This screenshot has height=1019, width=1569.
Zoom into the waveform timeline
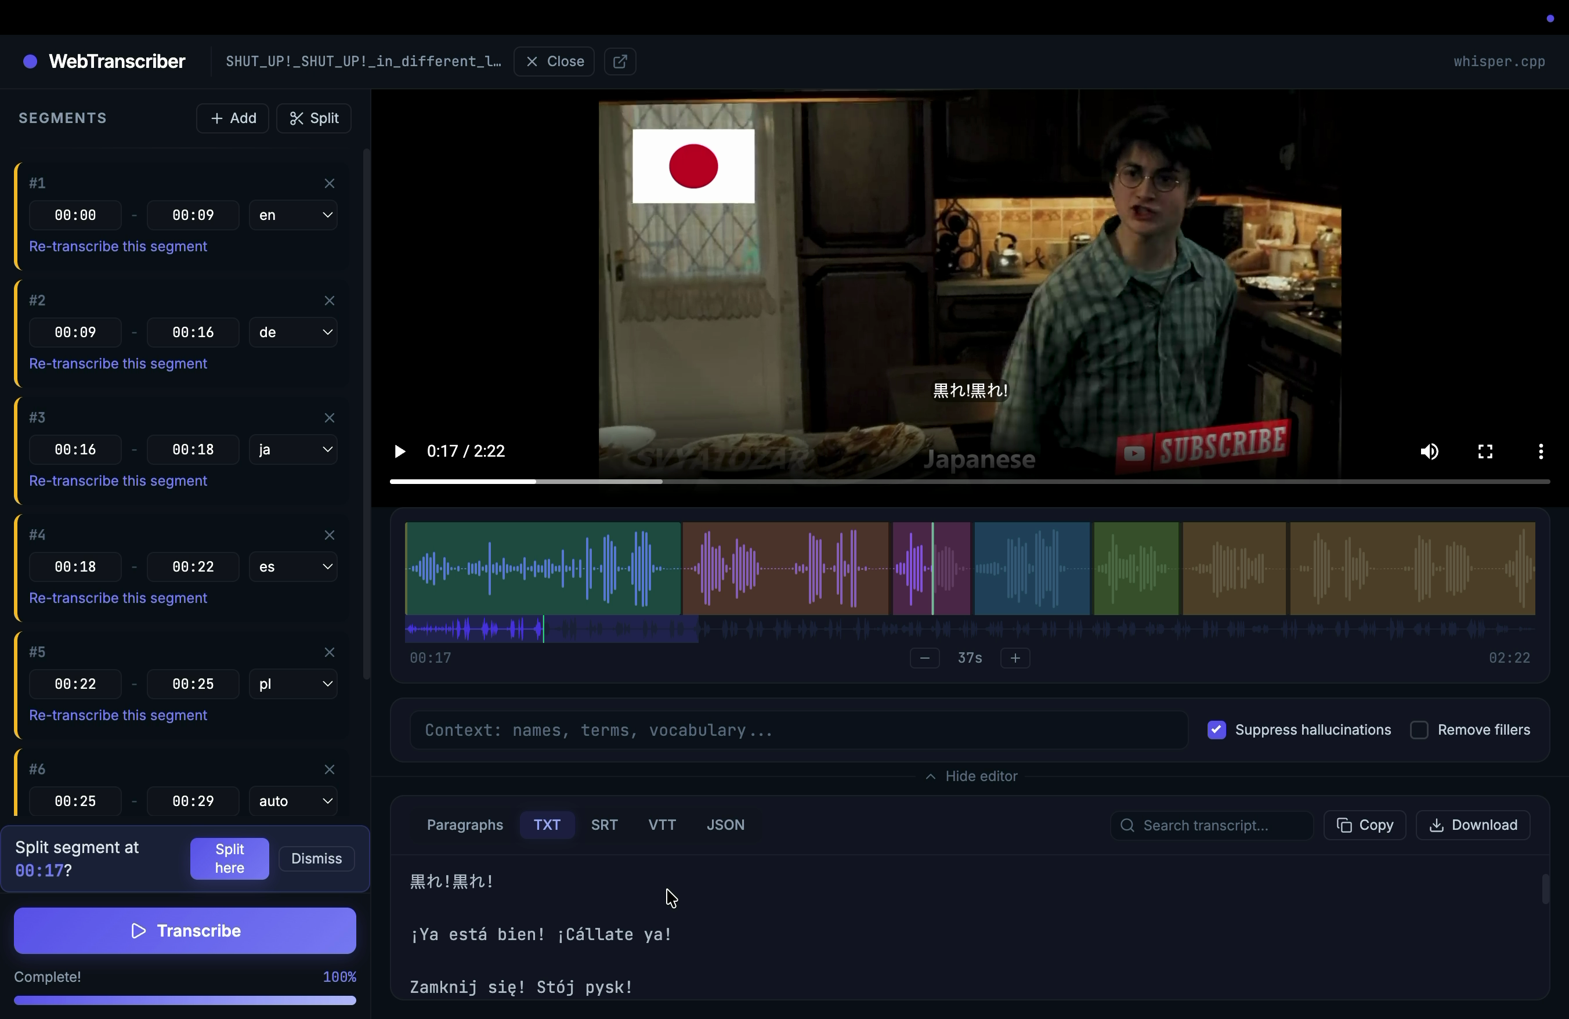[1015, 658]
